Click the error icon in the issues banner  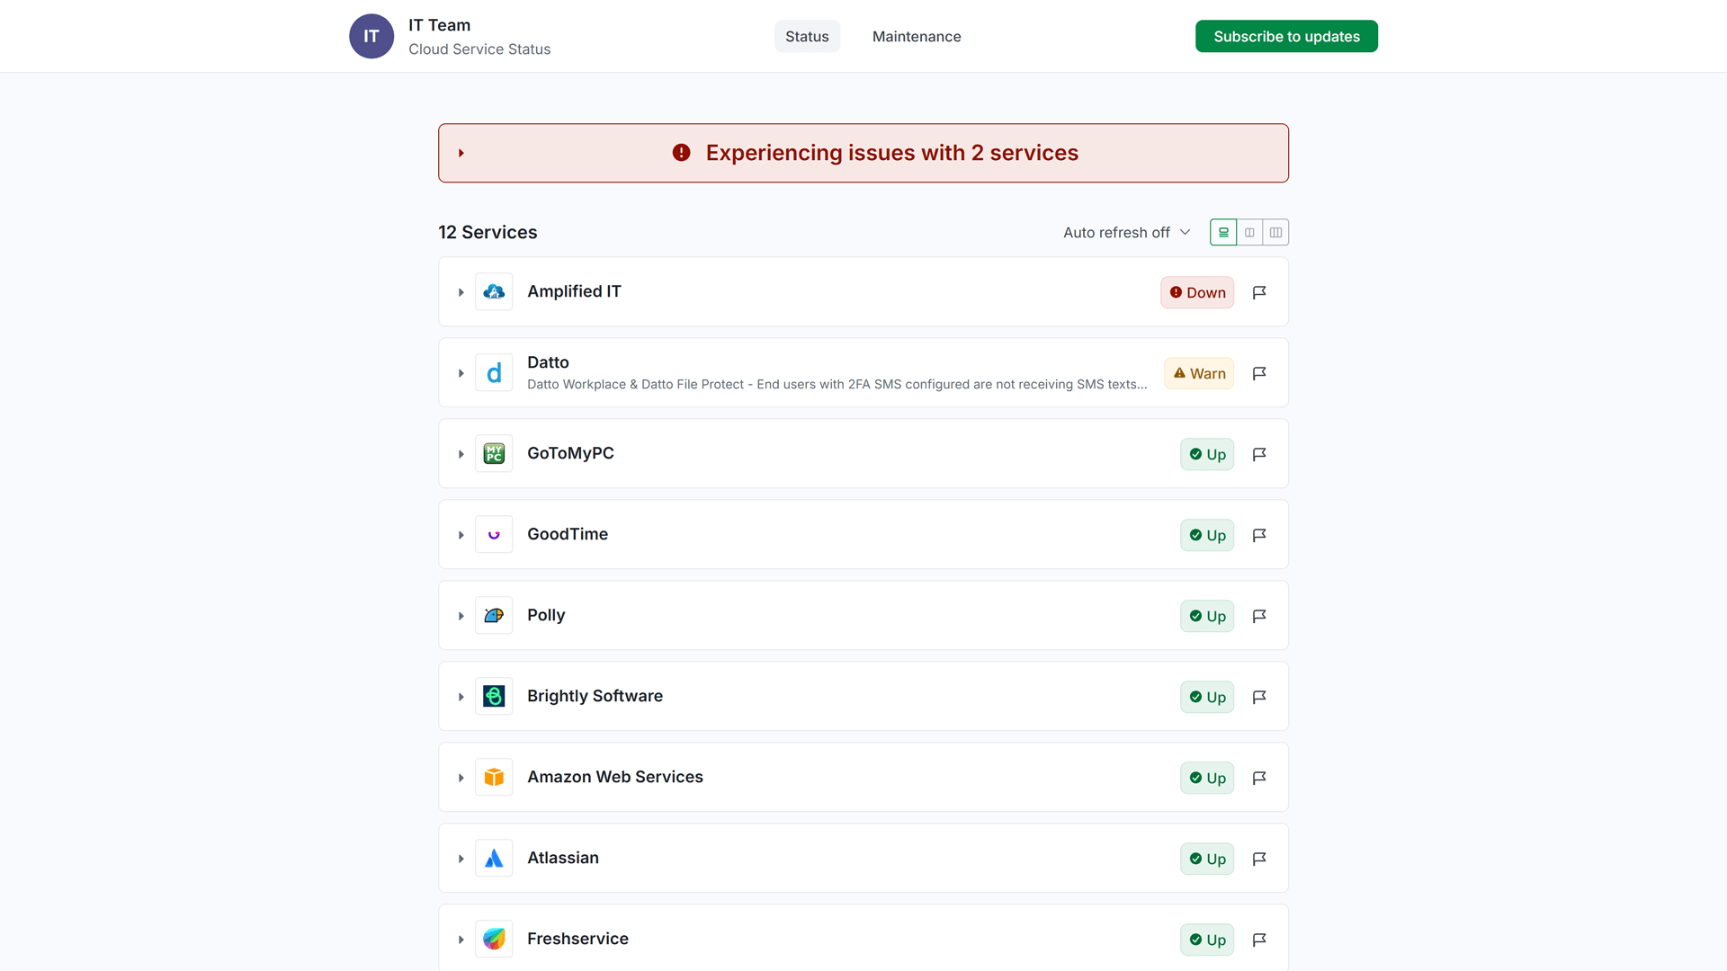pyautogui.click(x=681, y=153)
